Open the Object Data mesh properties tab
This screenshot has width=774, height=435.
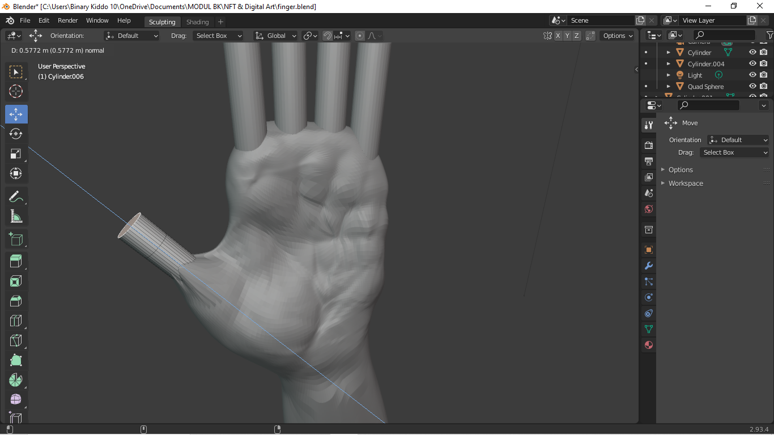pos(649,329)
